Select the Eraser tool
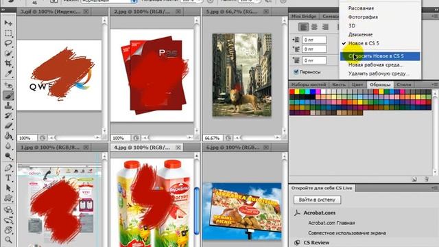Screen dimensions: 439x247 click(8, 126)
